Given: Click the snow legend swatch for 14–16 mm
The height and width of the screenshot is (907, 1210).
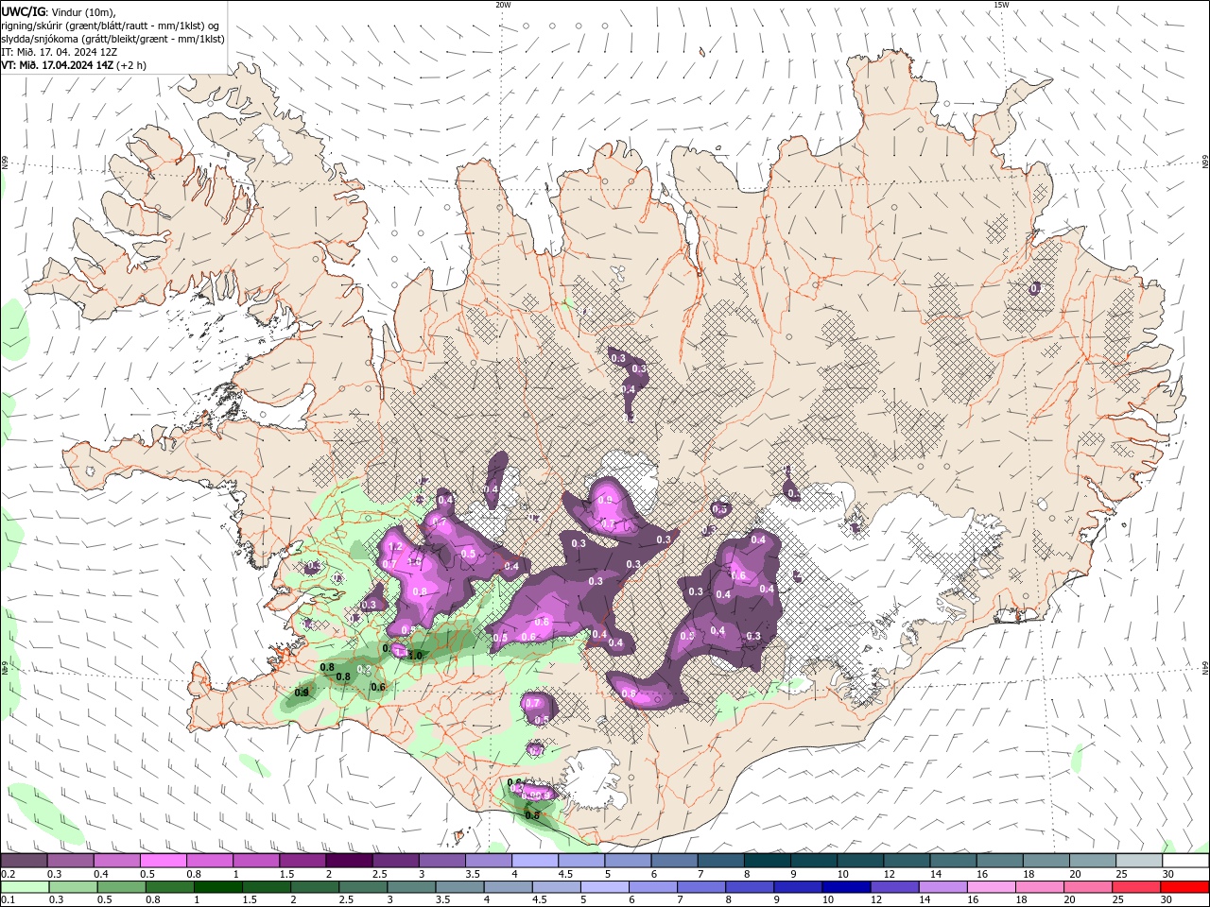Looking at the screenshot, I should 952,861.
